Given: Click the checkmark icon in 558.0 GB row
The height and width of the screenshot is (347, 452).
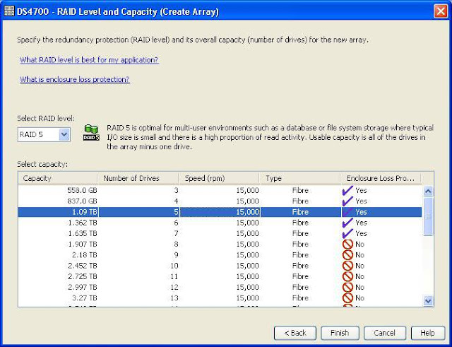Looking at the screenshot, I should [x=347, y=190].
